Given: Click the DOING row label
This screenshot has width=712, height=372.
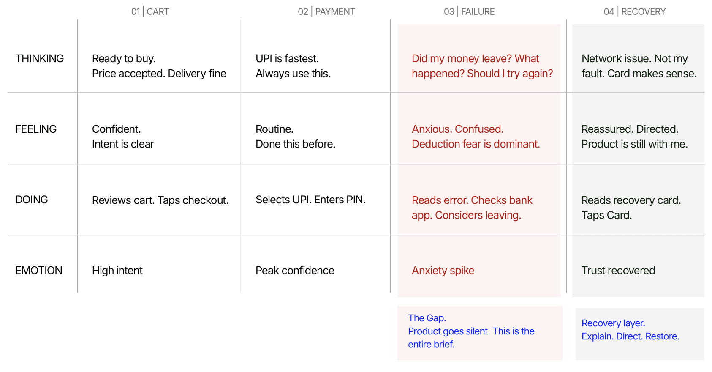Looking at the screenshot, I should (32, 200).
